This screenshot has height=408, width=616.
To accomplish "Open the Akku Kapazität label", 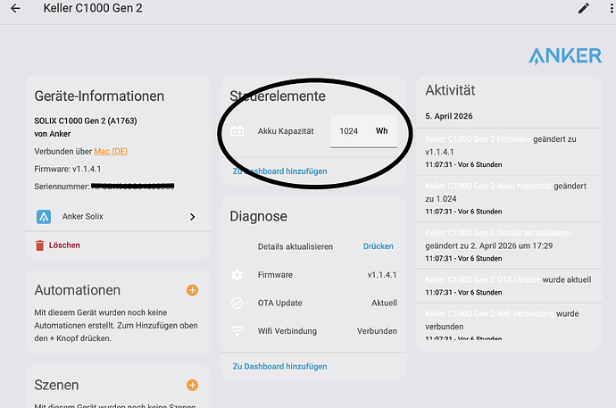I will (286, 131).
